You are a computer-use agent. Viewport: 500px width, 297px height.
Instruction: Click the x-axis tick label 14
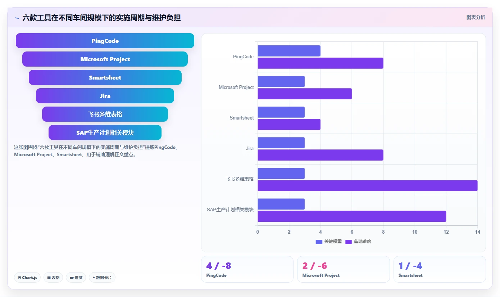click(x=477, y=232)
